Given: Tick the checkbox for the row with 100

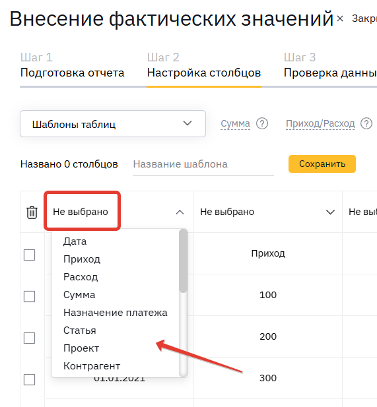Looking at the screenshot, I should click(x=29, y=296).
